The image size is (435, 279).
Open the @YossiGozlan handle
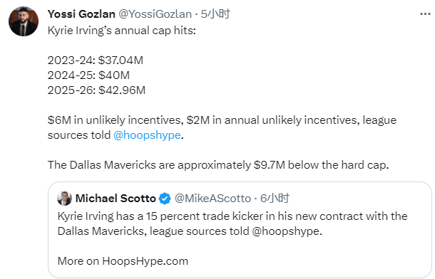pos(155,14)
